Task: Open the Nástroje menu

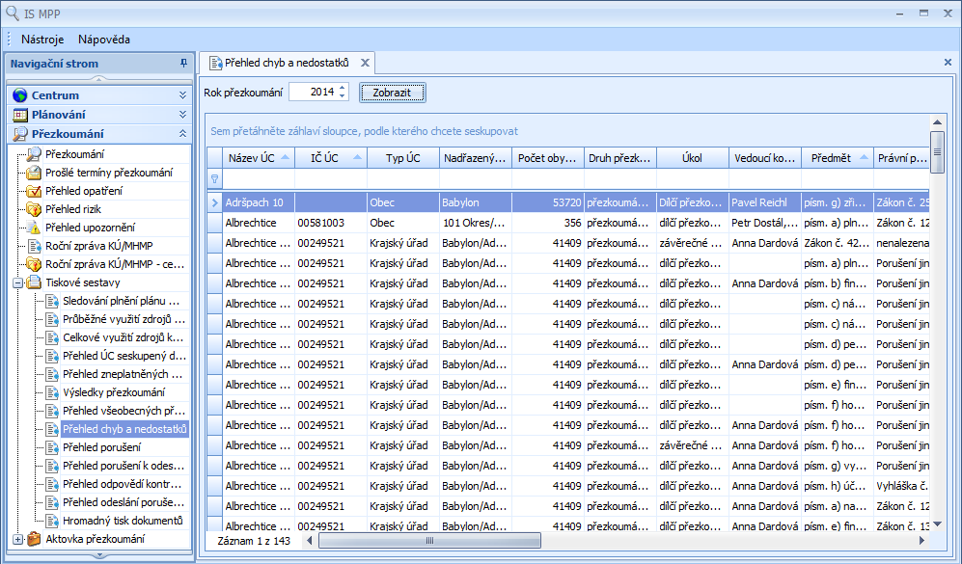Action: coord(42,40)
